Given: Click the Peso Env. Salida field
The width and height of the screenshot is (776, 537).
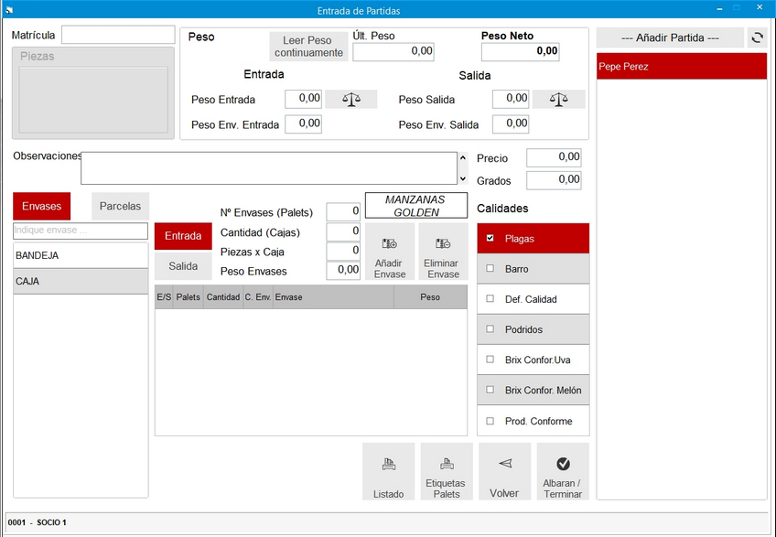Looking at the screenshot, I should pos(511,124).
